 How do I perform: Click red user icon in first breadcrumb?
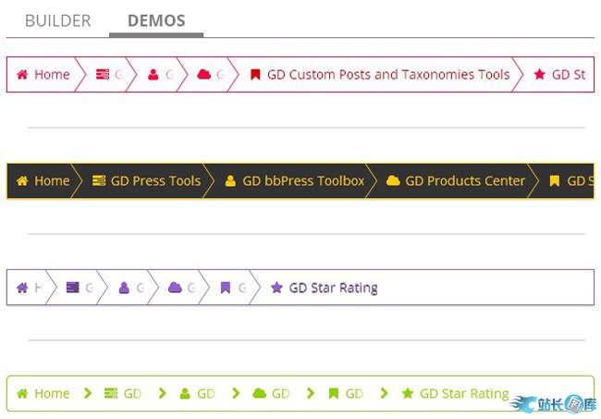tap(153, 75)
